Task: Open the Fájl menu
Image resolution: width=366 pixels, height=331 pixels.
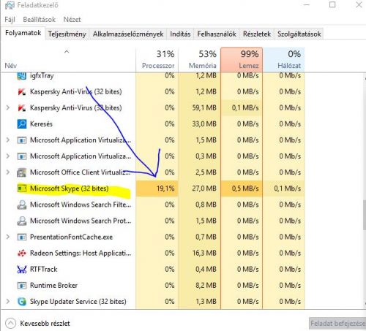Action: [x=10, y=20]
